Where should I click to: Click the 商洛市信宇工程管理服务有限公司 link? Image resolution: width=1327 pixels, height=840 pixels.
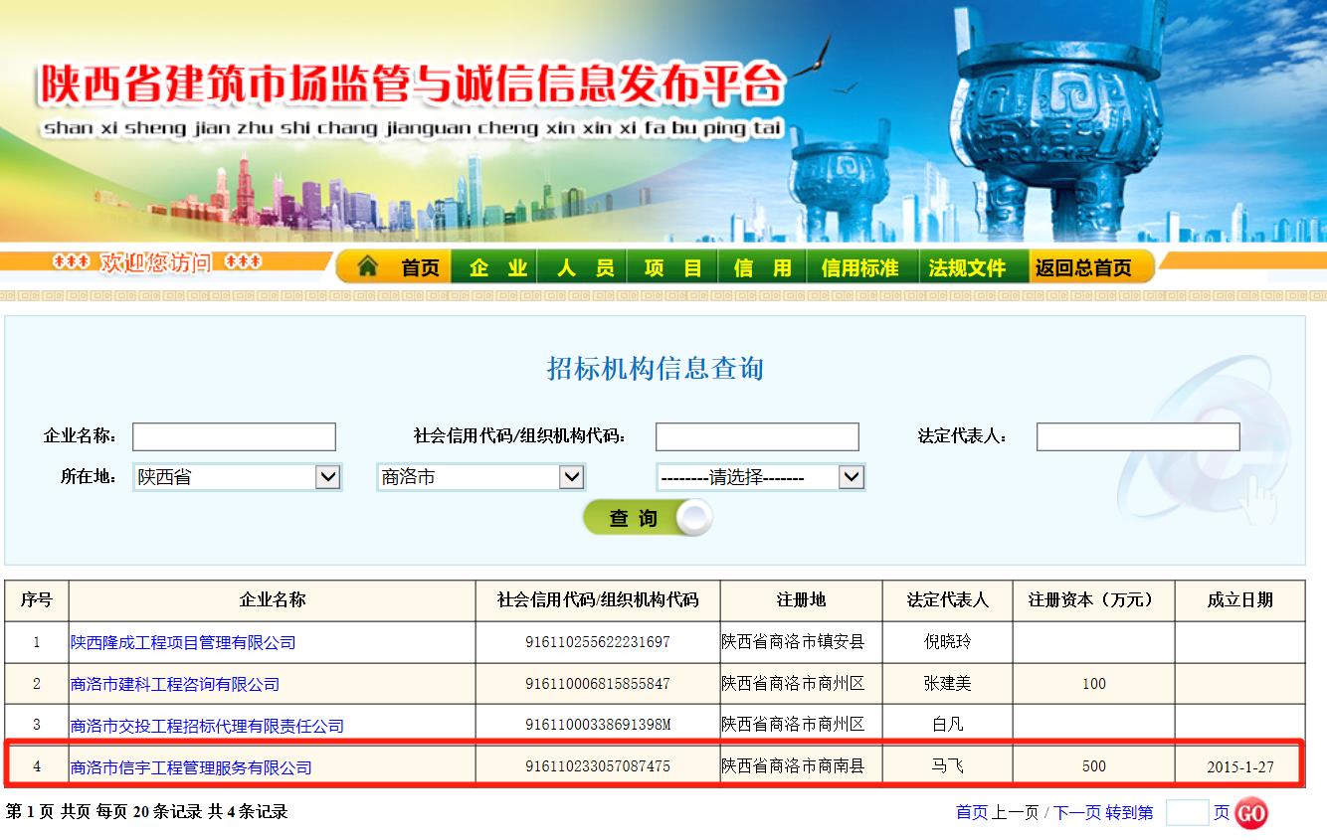pyautogui.click(x=191, y=766)
